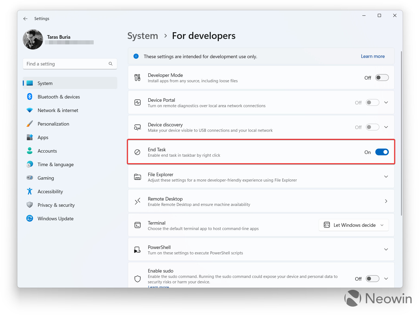Click the vertical scrollbar on the right
Viewport: 420px width, 315px height.
tap(401, 133)
